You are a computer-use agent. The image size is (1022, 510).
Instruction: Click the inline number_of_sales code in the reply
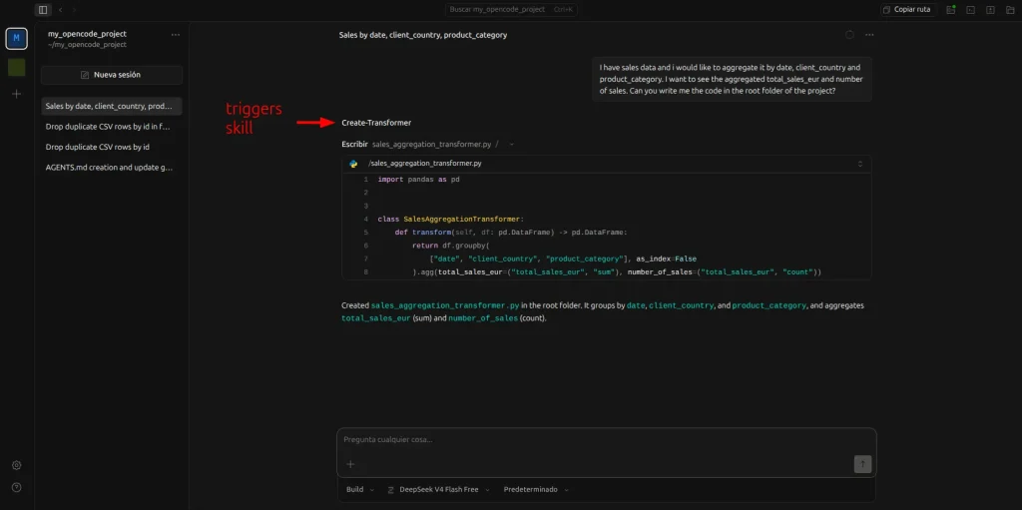tap(483, 318)
